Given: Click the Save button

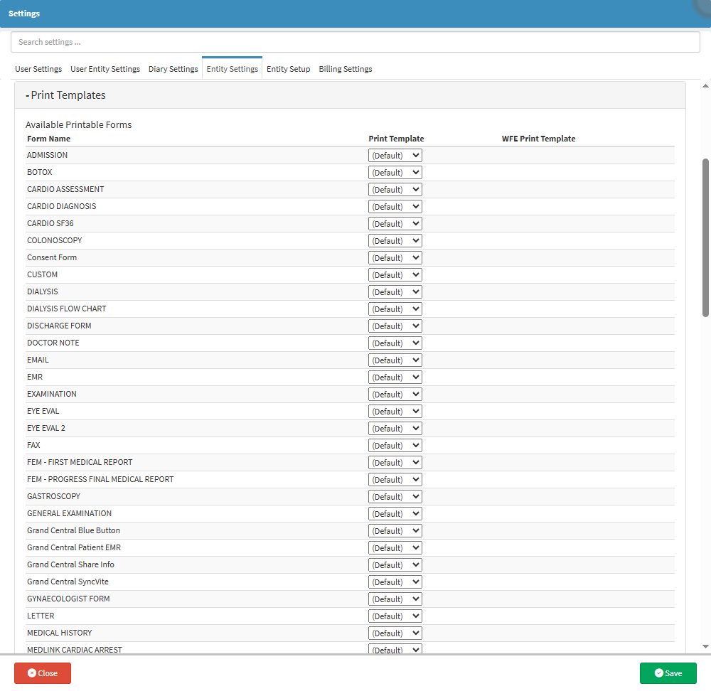Looking at the screenshot, I should 668,673.
